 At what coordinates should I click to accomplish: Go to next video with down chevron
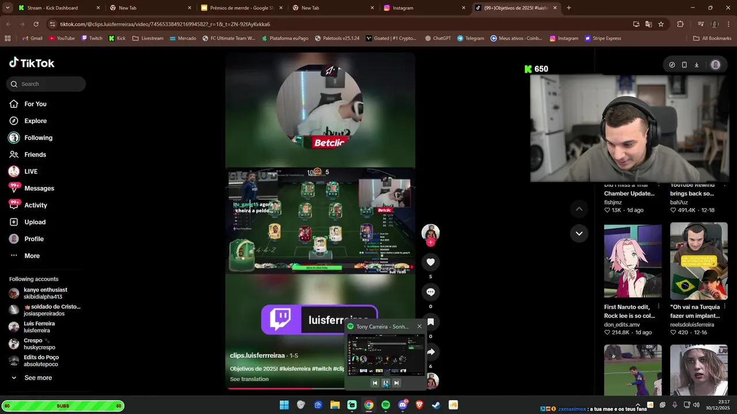coord(579,233)
